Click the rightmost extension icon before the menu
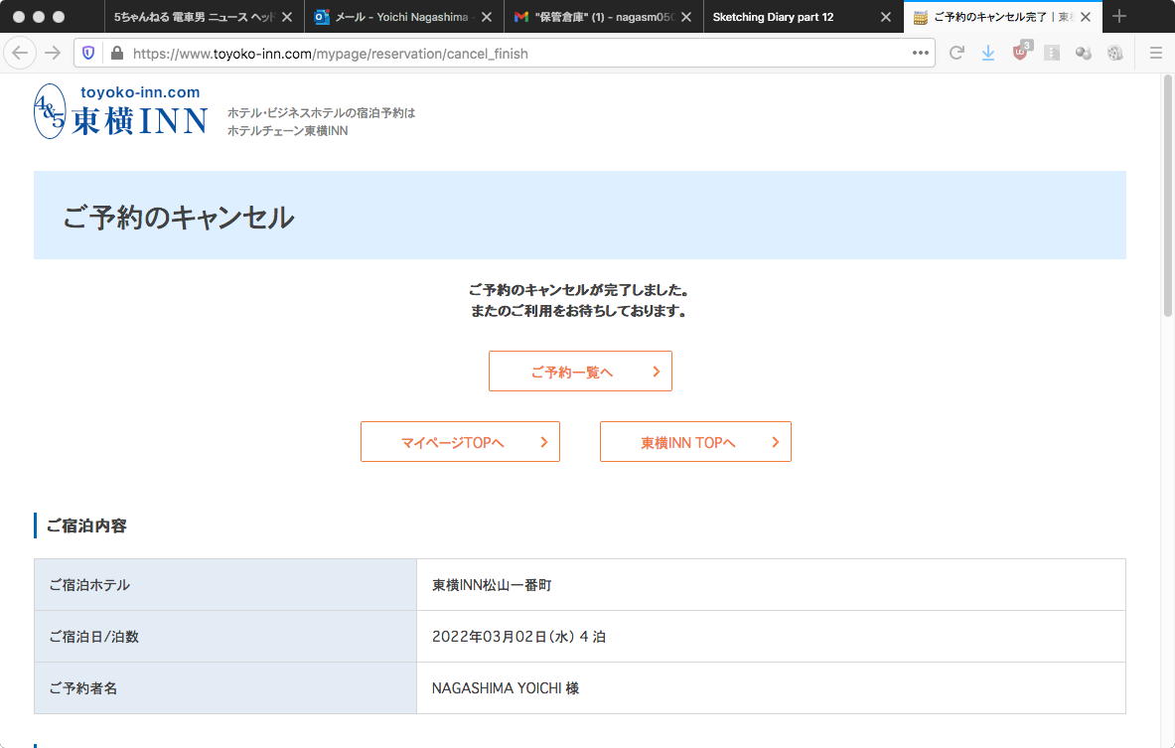 click(x=1115, y=54)
